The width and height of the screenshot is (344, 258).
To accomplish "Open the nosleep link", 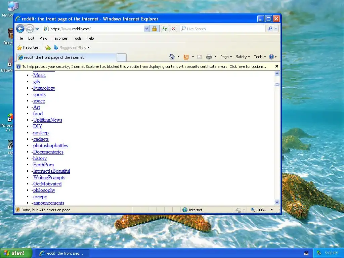I will (41, 133).
